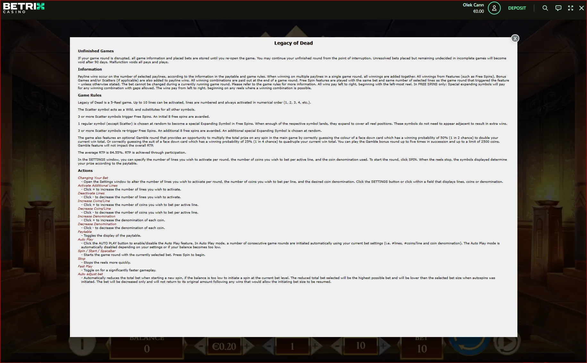
Task: Click the DEPOSIT link
Action: [x=517, y=8]
